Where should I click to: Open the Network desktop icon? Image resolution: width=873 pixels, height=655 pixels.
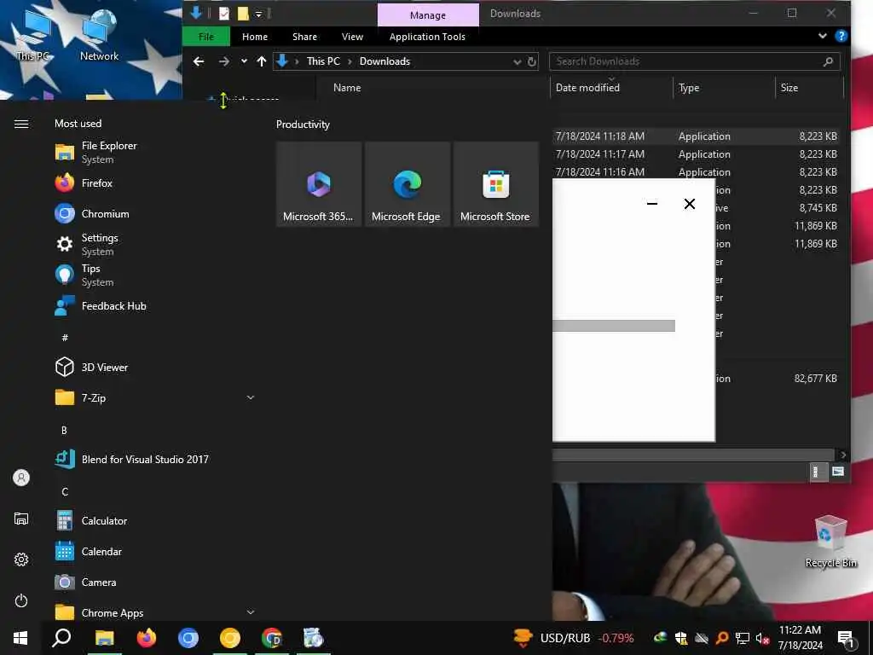click(99, 35)
